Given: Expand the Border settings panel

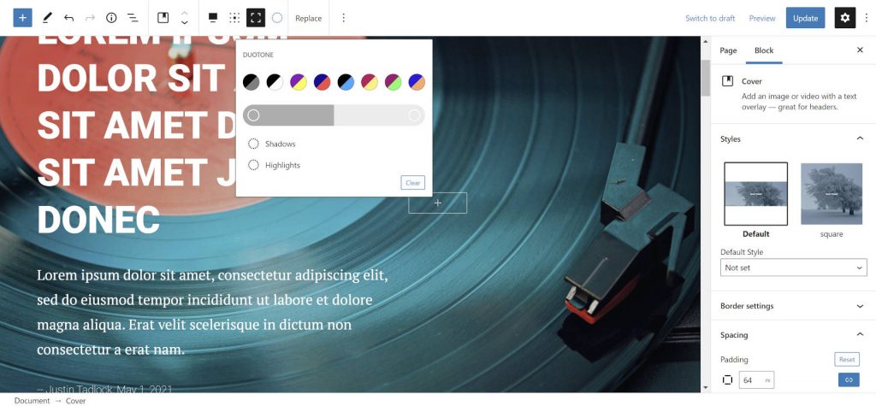Looking at the screenshot, I should [793, 306].
